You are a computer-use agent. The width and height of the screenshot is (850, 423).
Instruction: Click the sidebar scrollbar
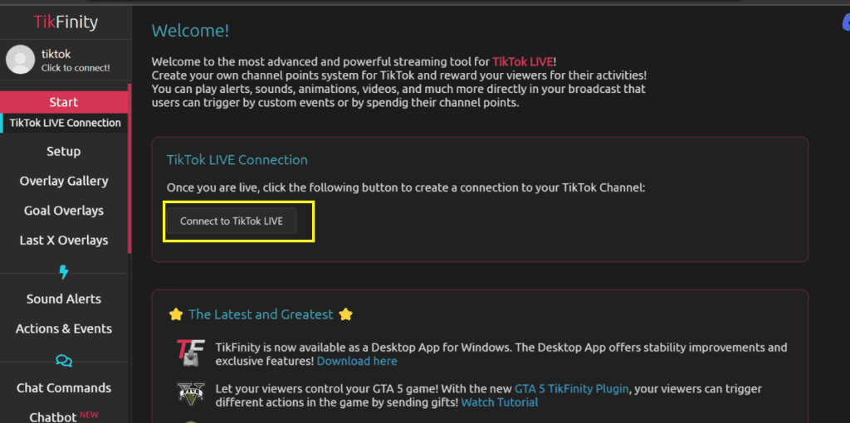(x=129, y=168)
